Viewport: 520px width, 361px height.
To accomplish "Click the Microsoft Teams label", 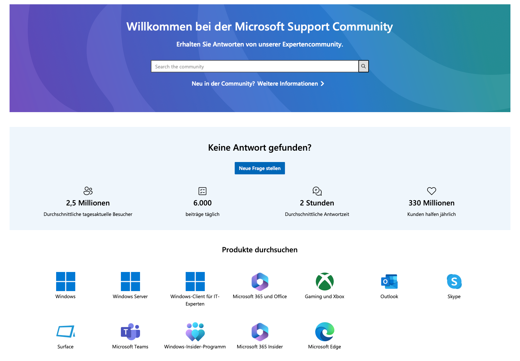I will [x=130, y=347].
